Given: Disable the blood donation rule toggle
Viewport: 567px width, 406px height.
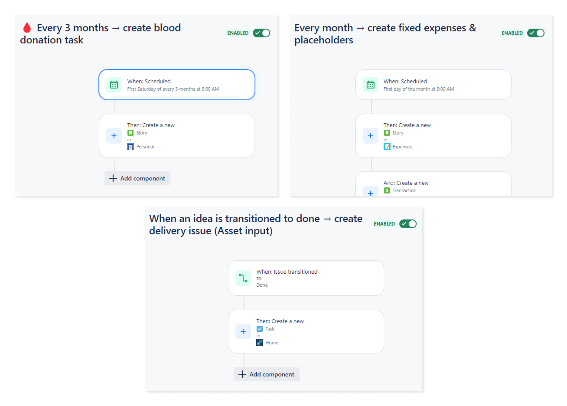Looking at the screenshot, I should coord(261,33).
